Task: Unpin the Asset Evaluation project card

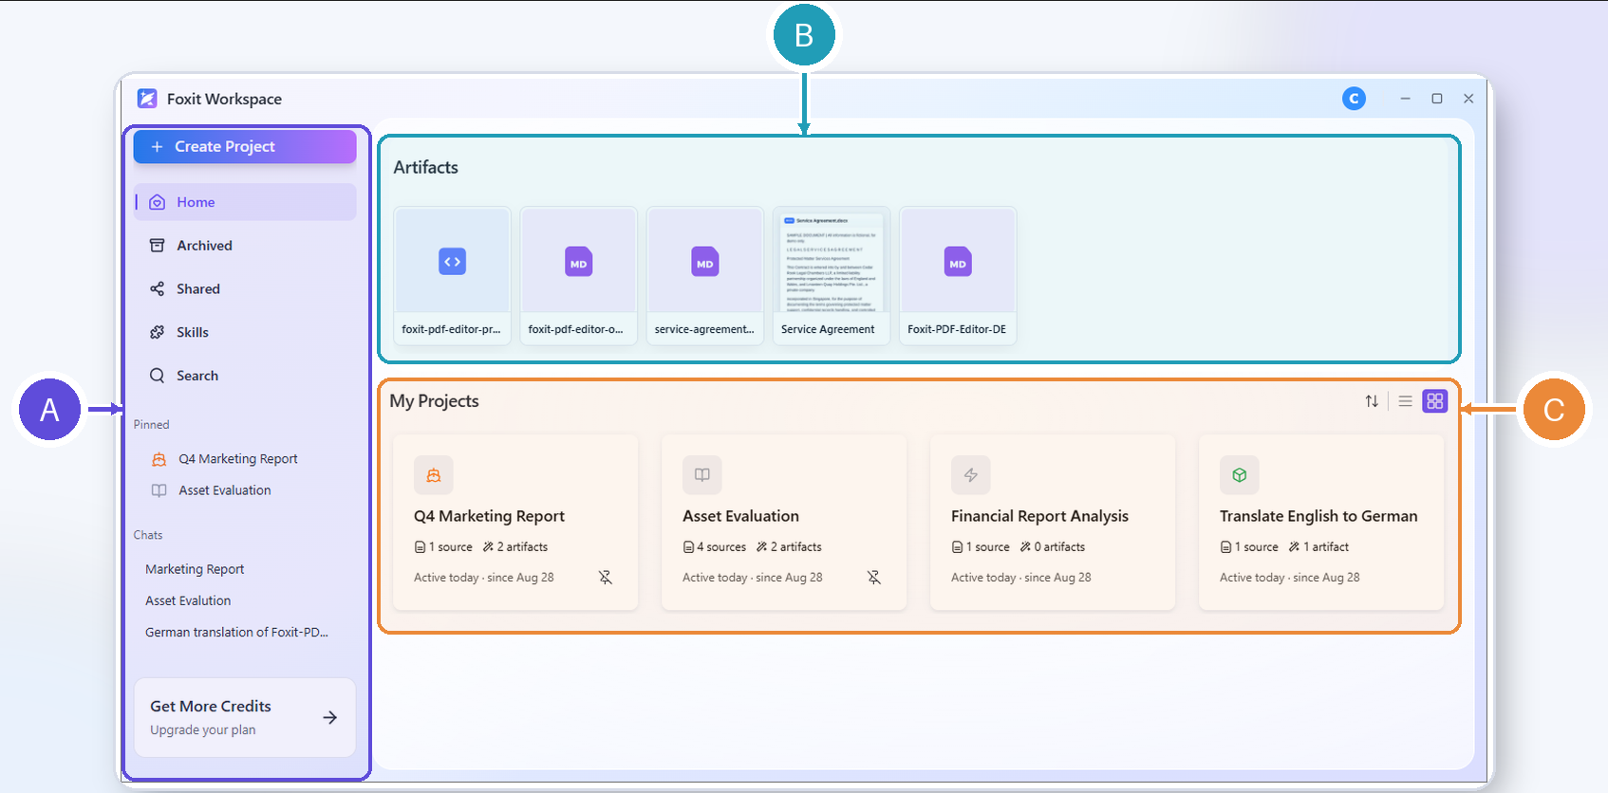Action: [874, 578]
